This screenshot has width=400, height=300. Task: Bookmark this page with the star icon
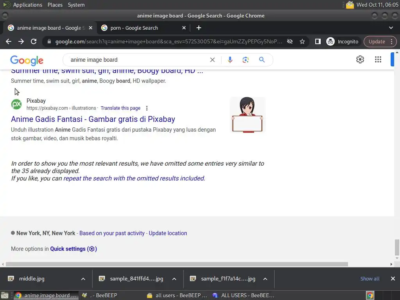click(302, 41)
